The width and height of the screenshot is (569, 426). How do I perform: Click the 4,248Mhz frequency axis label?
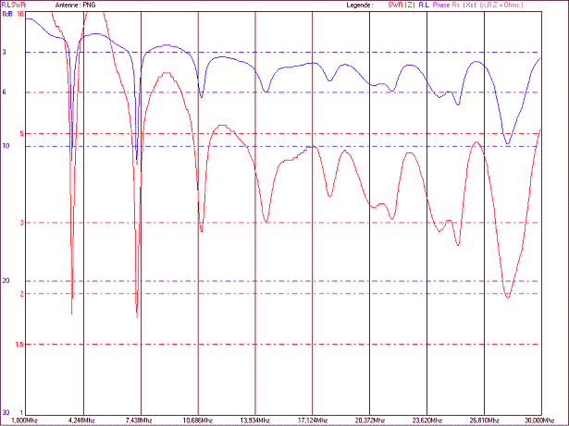[81, 420]
